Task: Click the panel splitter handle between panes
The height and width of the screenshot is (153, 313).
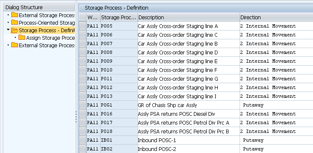Action: coord(76,117)
